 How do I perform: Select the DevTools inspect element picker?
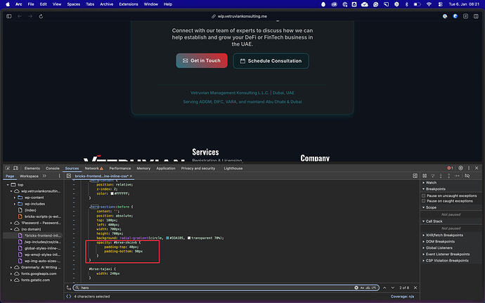coord(8,168)
